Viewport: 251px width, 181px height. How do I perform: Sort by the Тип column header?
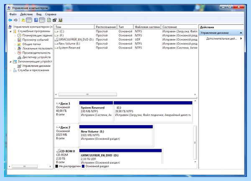click(125, 27)
